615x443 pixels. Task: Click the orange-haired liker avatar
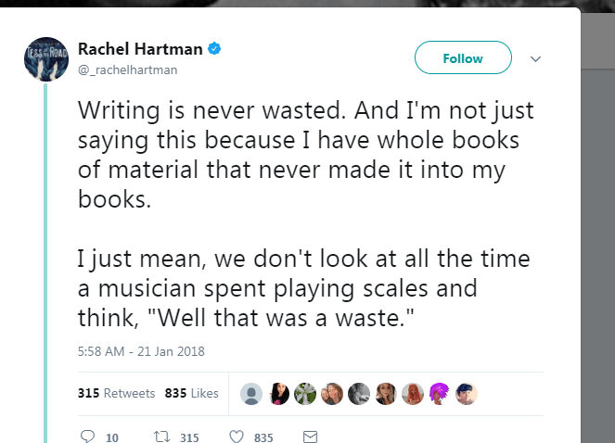pyautogui.click(x=414, y=394)
